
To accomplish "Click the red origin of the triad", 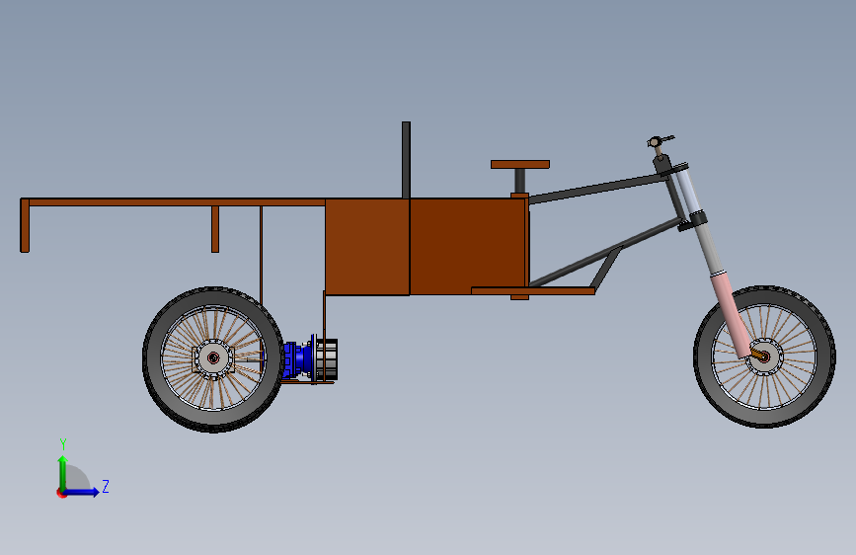I will (61, 493).
